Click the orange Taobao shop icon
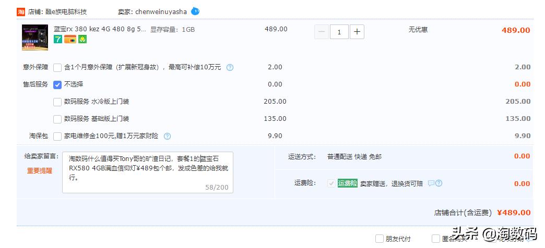The height and width of the screenshot is (248, 545). [21, 11]
